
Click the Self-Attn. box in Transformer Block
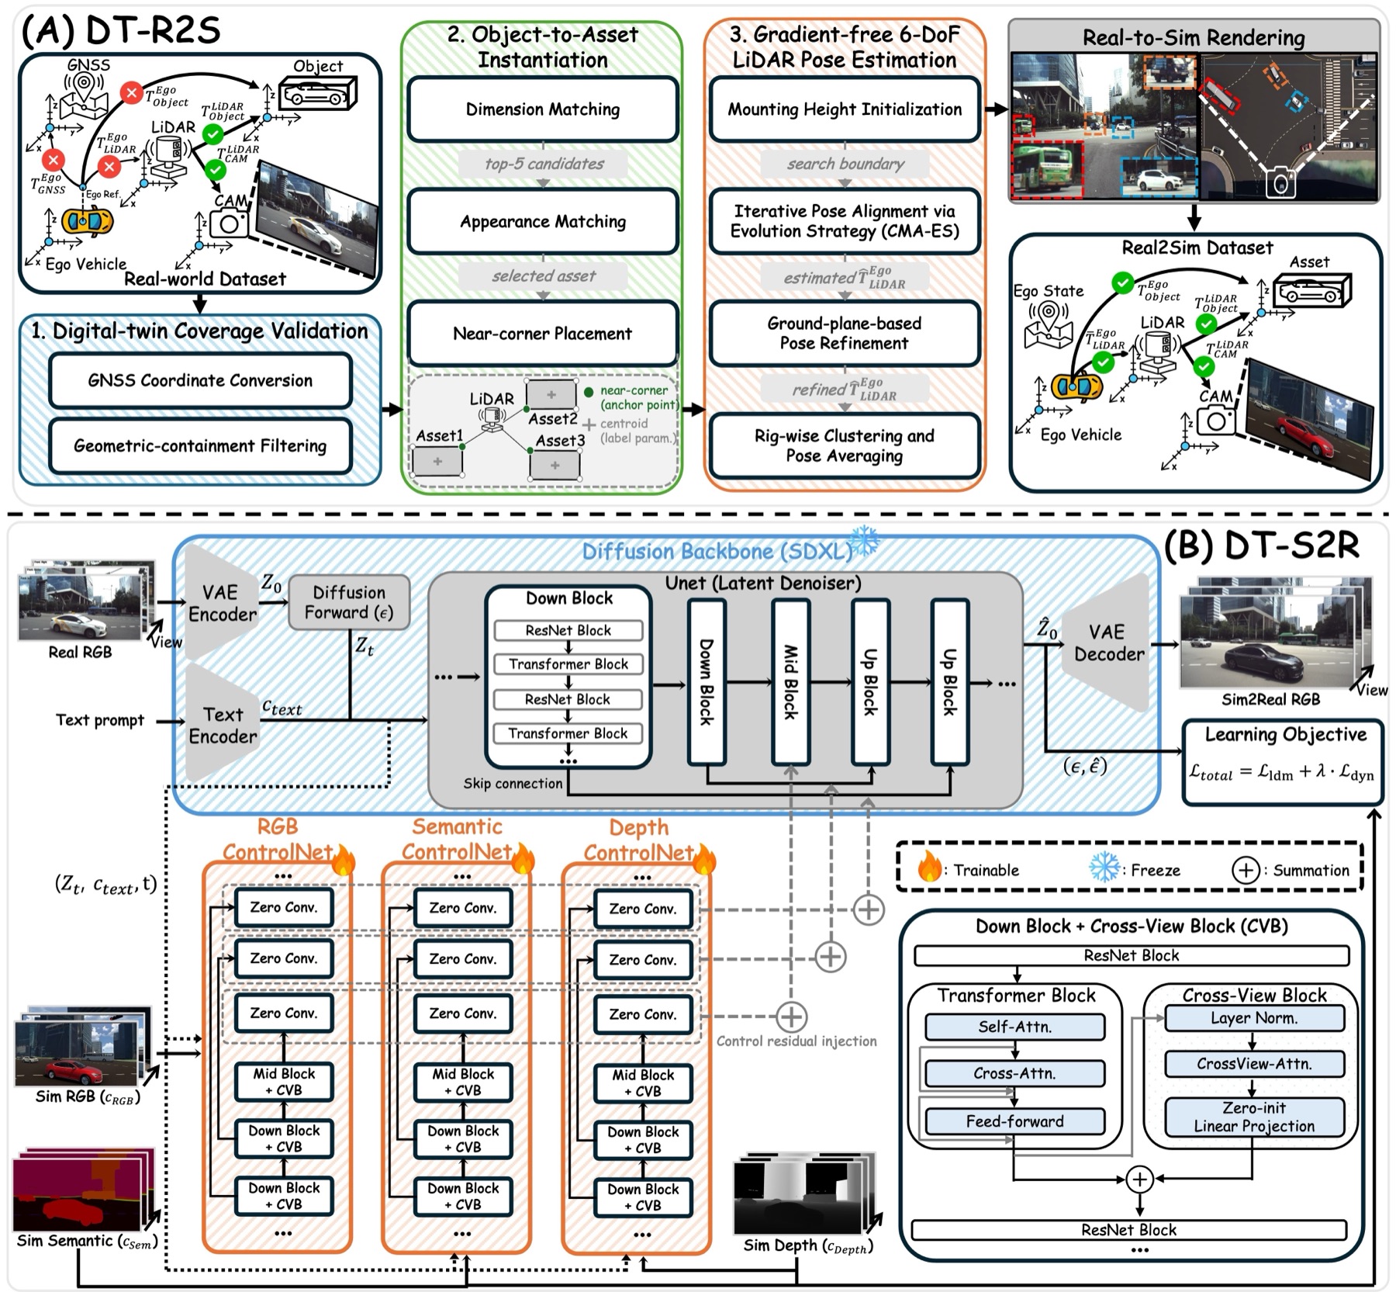point(1014,1027)
